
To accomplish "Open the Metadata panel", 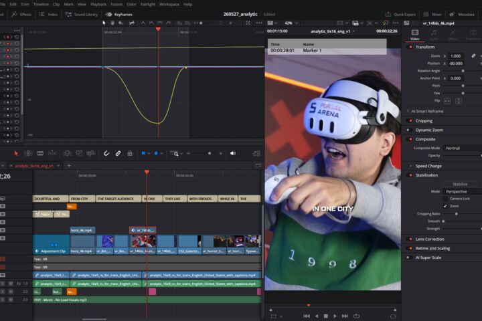I will click(x=462, y=15).
